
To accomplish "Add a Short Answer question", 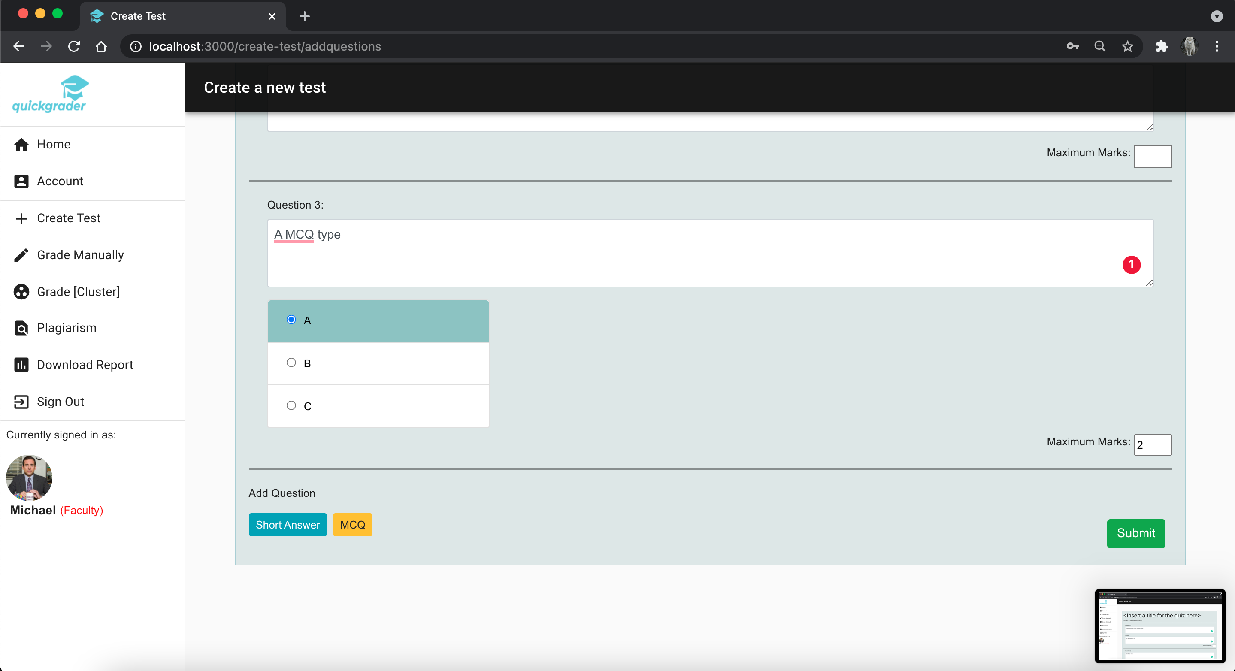I will pos(287,525).
